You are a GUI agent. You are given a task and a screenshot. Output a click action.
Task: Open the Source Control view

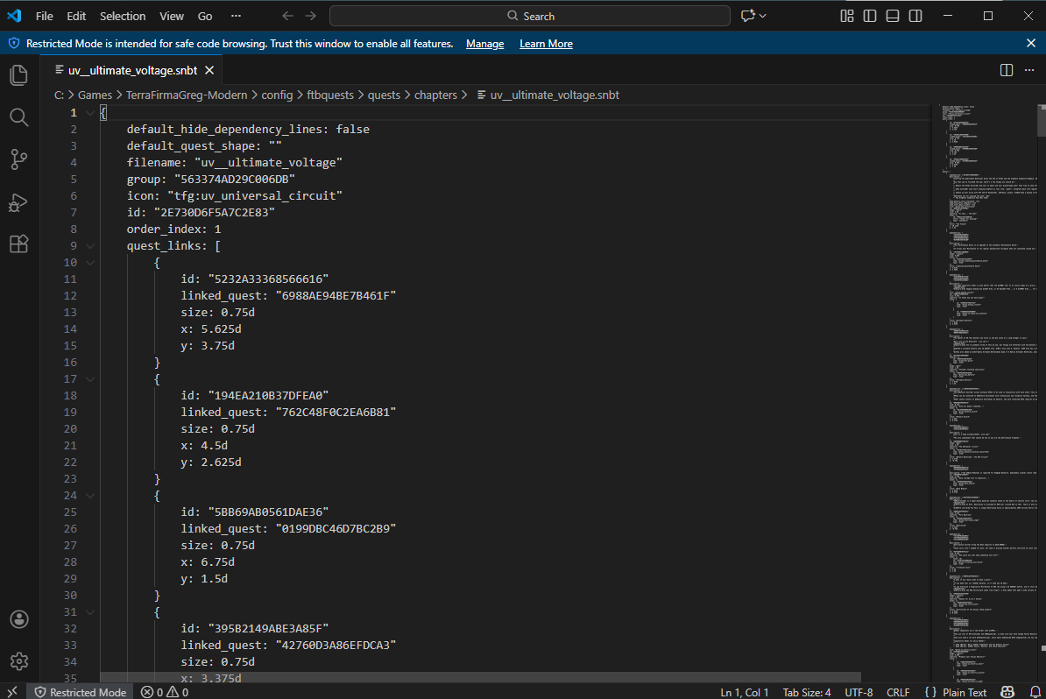coord(18,159)
